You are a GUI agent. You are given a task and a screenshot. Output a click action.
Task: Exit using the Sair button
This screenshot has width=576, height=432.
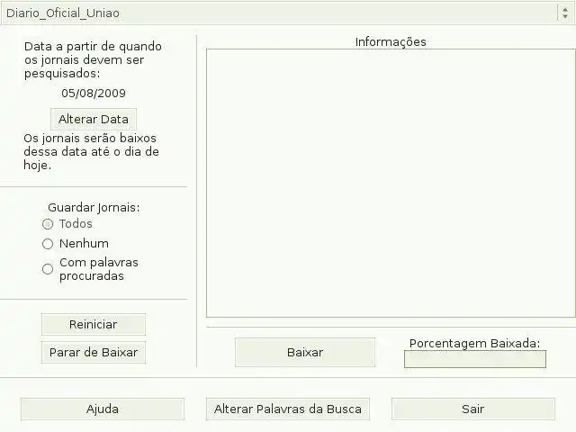coord(473,409)
